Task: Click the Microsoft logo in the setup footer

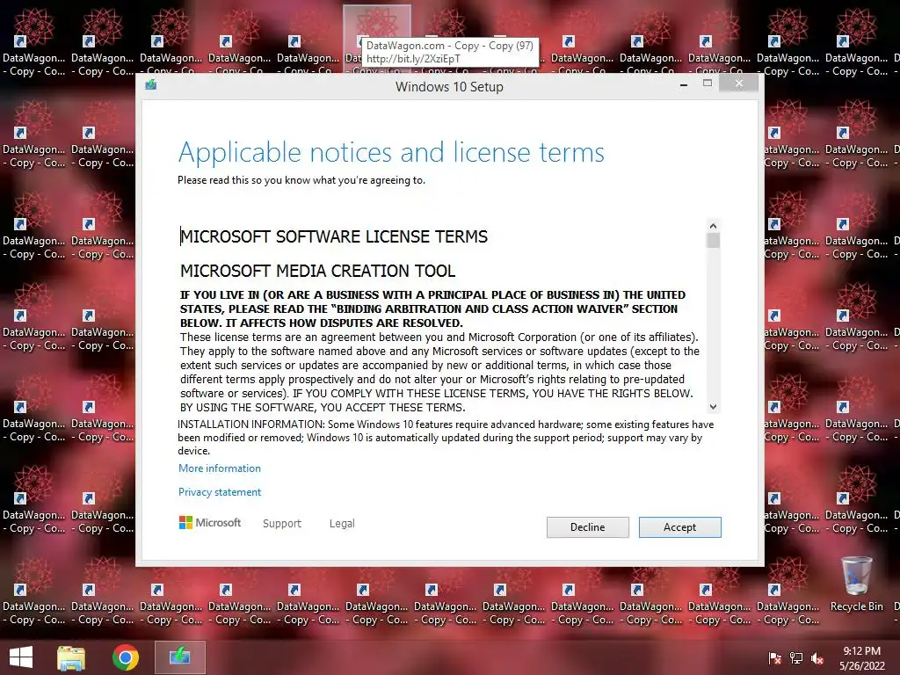Action: 210,522
